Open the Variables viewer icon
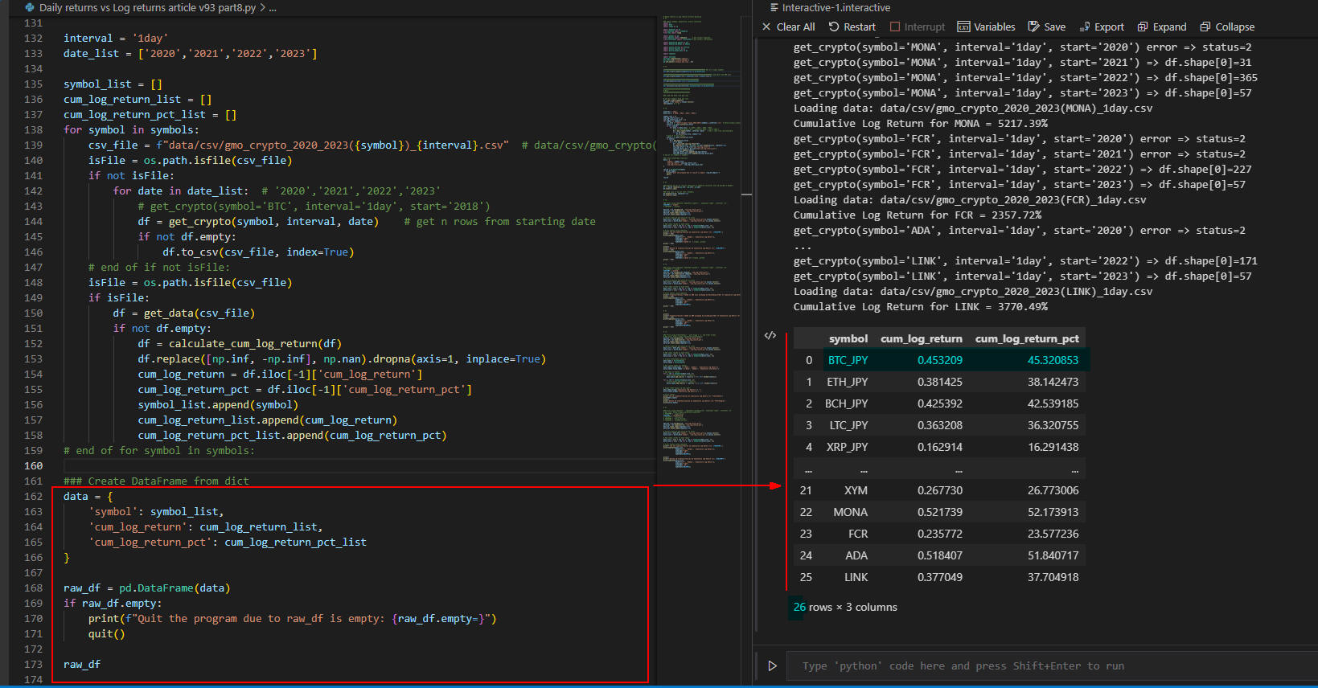Viewport: 1318px width, 688px height. coord(963,27)
